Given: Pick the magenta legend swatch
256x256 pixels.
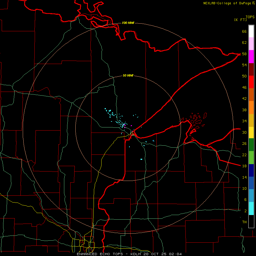Looking at the screenshot, I should [251, 57].
